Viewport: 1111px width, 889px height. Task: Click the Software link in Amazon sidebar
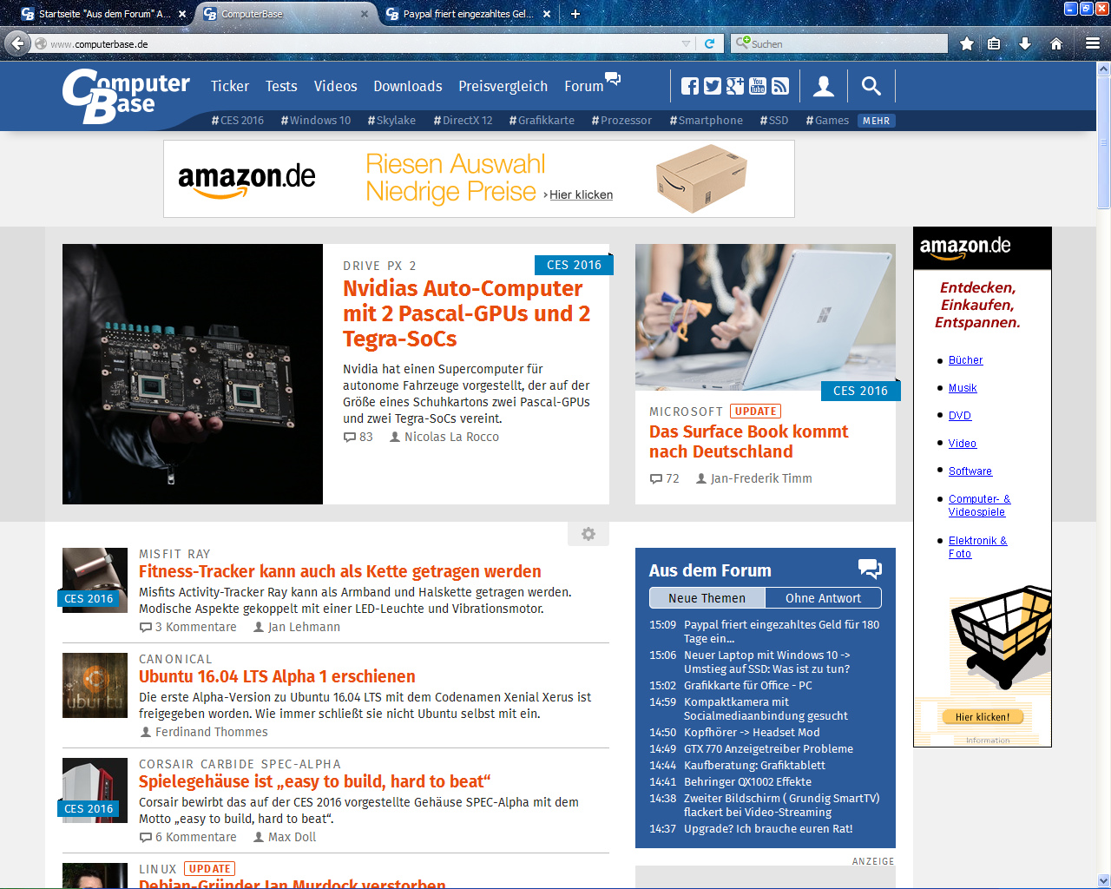(x=970, y=471)
